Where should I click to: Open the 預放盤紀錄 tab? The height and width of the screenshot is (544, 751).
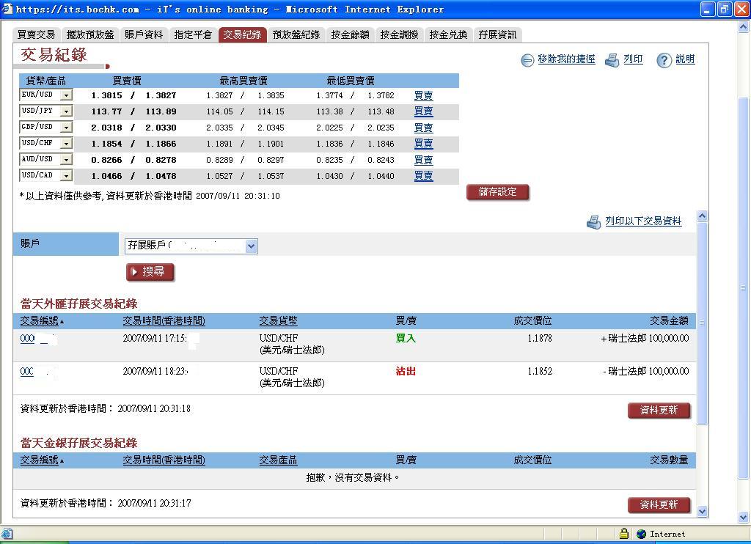tap(296, 34)
